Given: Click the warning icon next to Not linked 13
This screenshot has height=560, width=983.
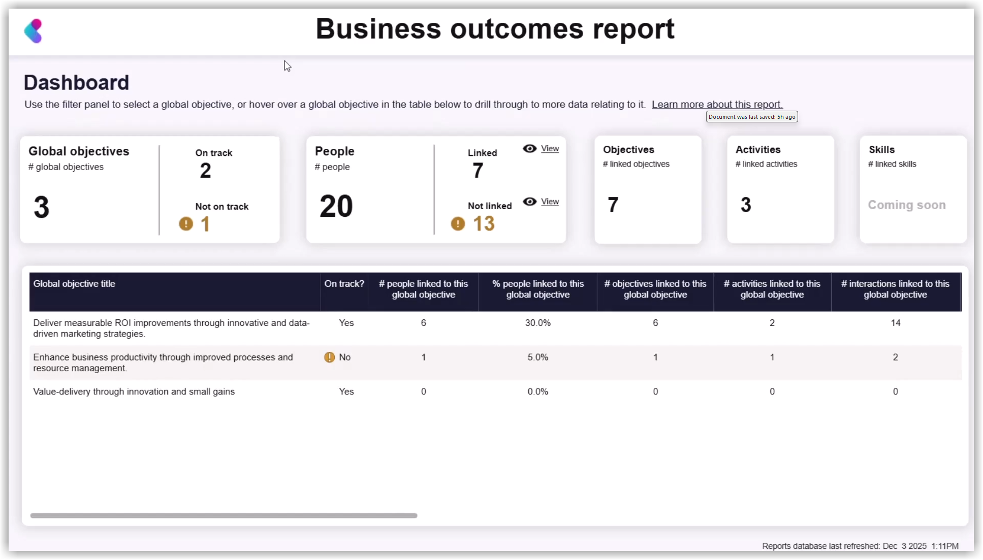Looking at the screenshot, I should (457, 223).
